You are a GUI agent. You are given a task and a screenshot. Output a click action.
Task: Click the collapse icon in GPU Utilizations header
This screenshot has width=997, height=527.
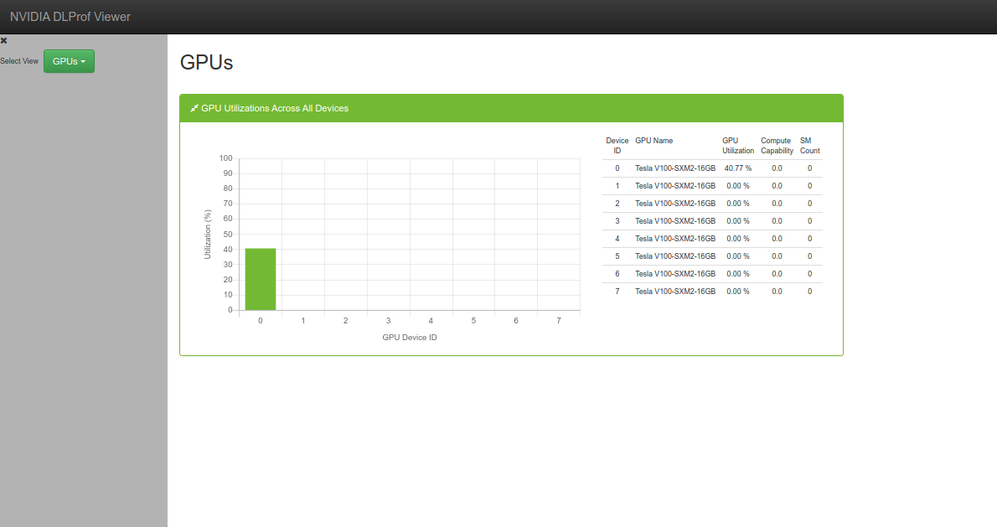194,108
